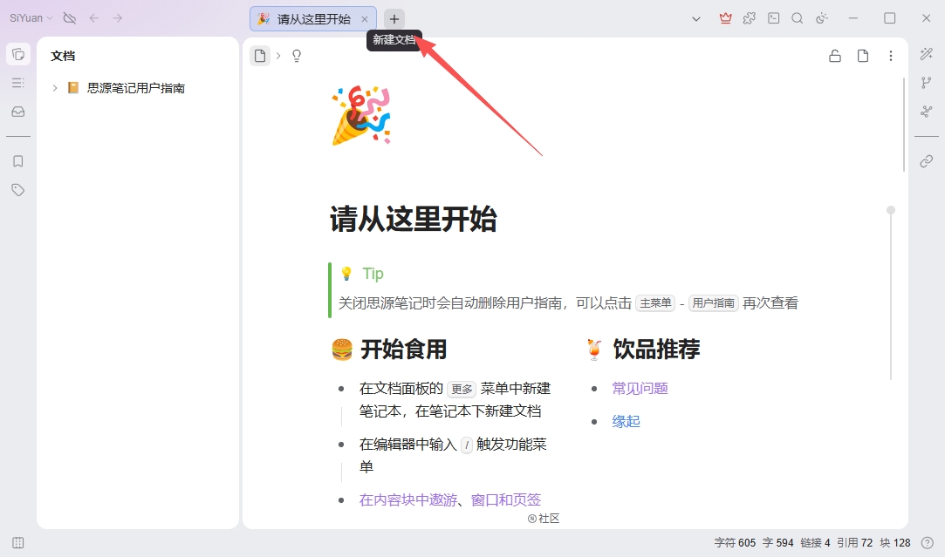
Task: Click the crown membership icon
Action: pos(726,18)
